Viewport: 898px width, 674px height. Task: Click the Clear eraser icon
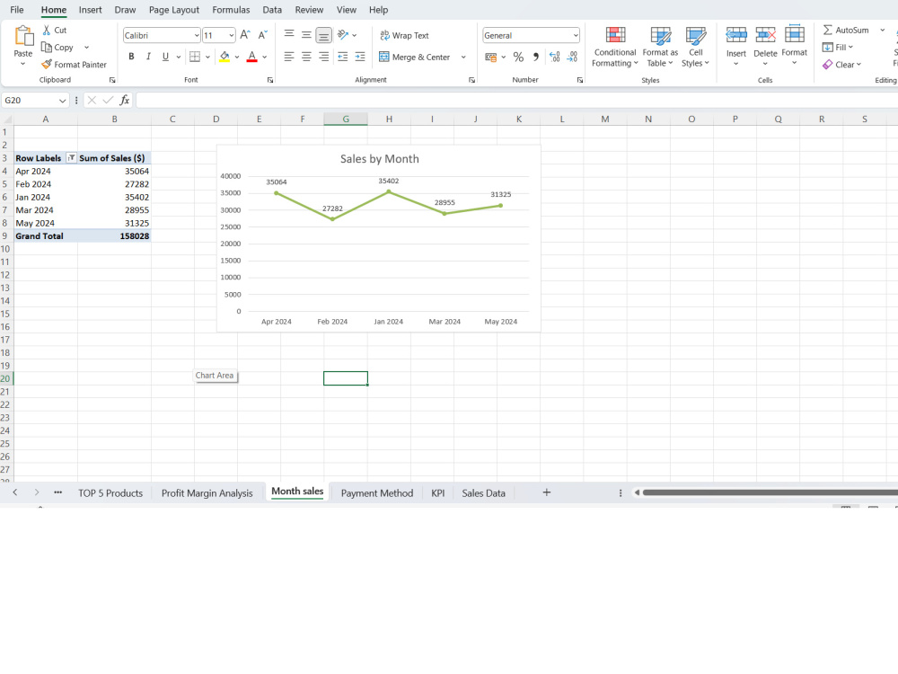click(x=828, y=64)
